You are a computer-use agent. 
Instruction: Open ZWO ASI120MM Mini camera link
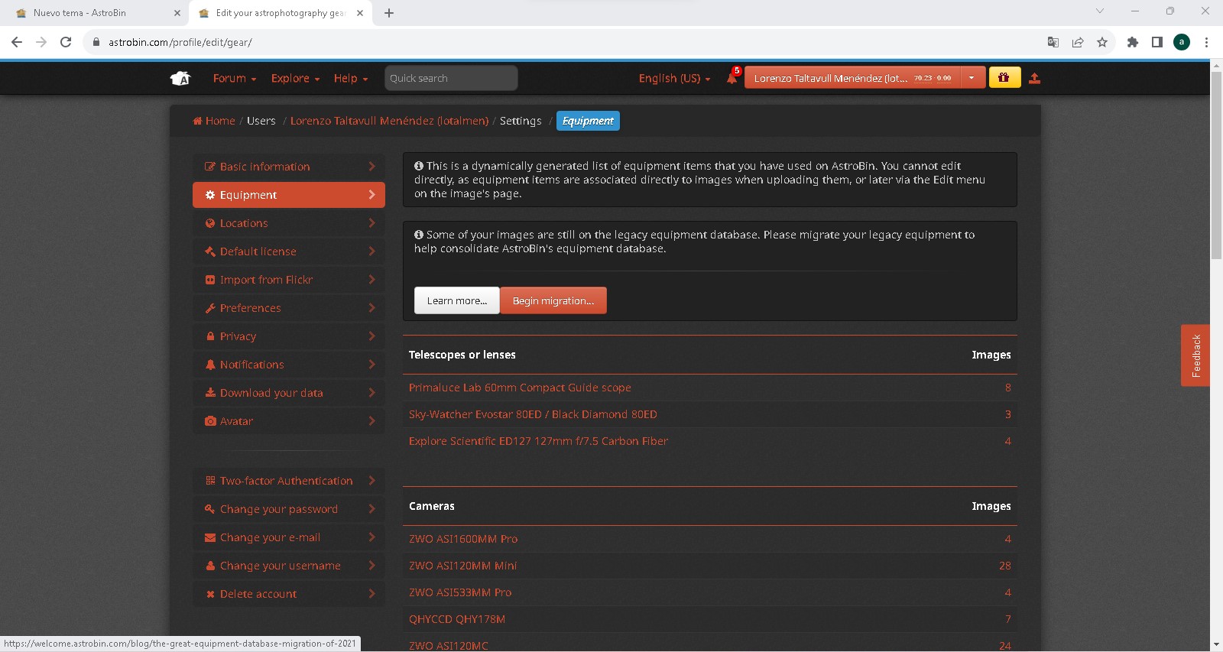coord(462,566)
